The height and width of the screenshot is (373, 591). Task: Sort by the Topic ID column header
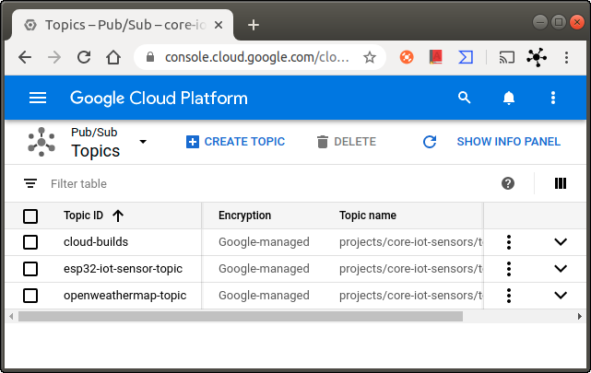[84, 216]
